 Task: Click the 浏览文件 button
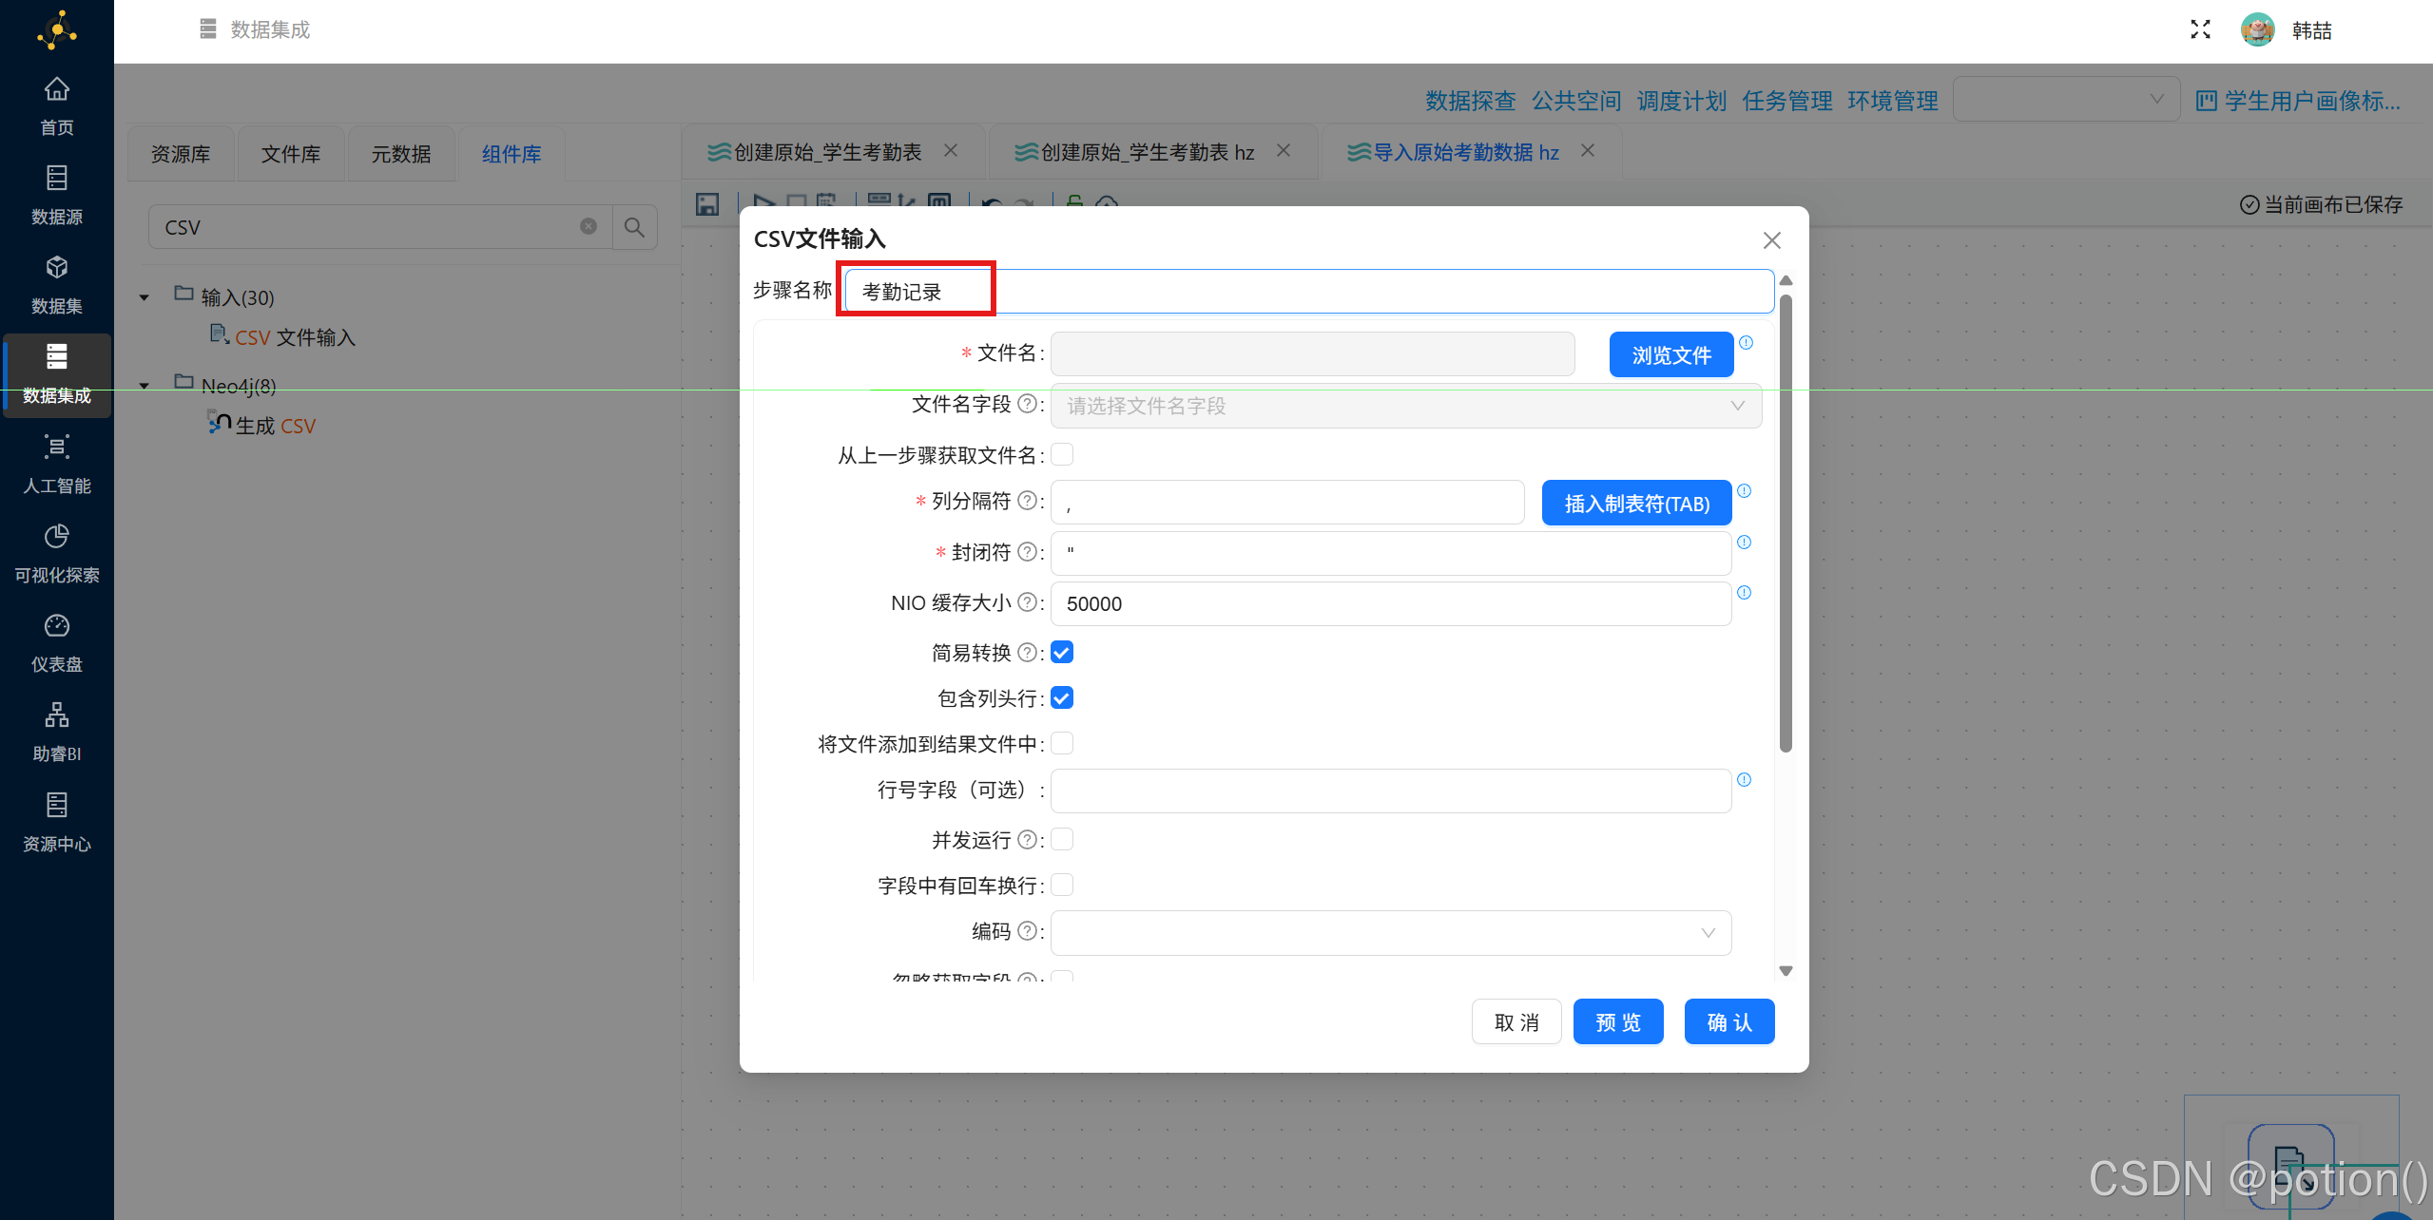click(1670, 354)
